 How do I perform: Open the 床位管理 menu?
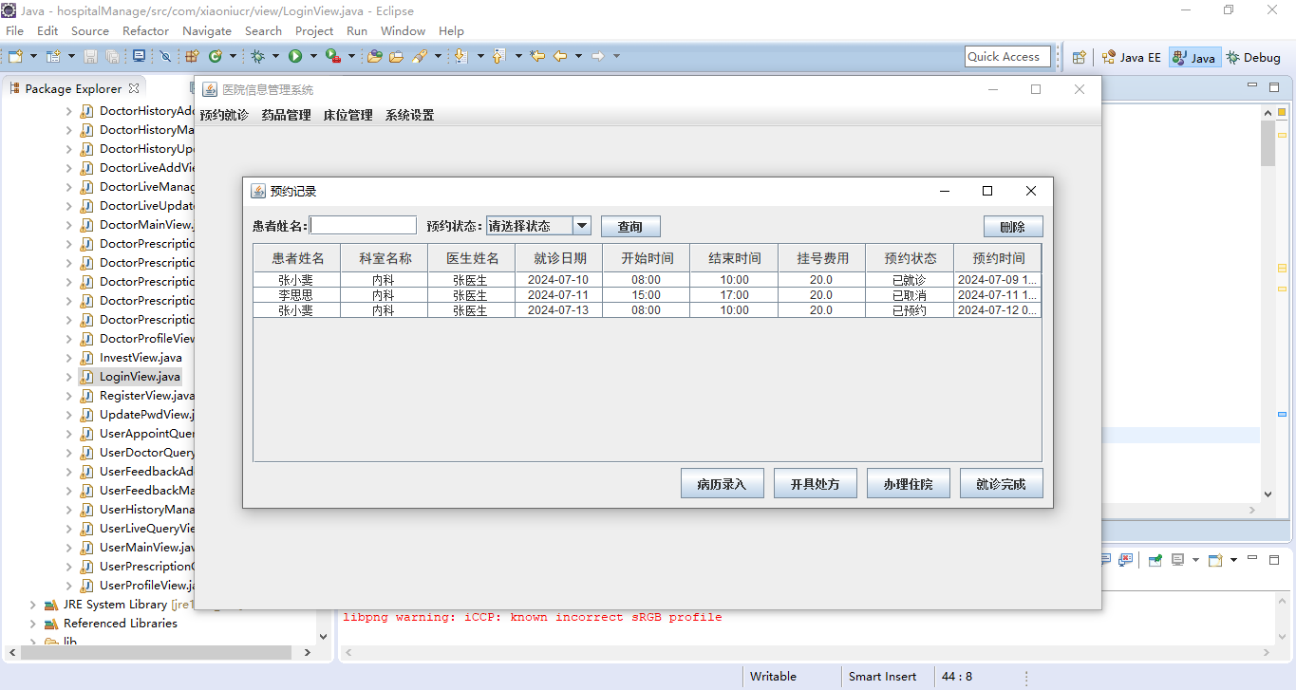(347, 116)
